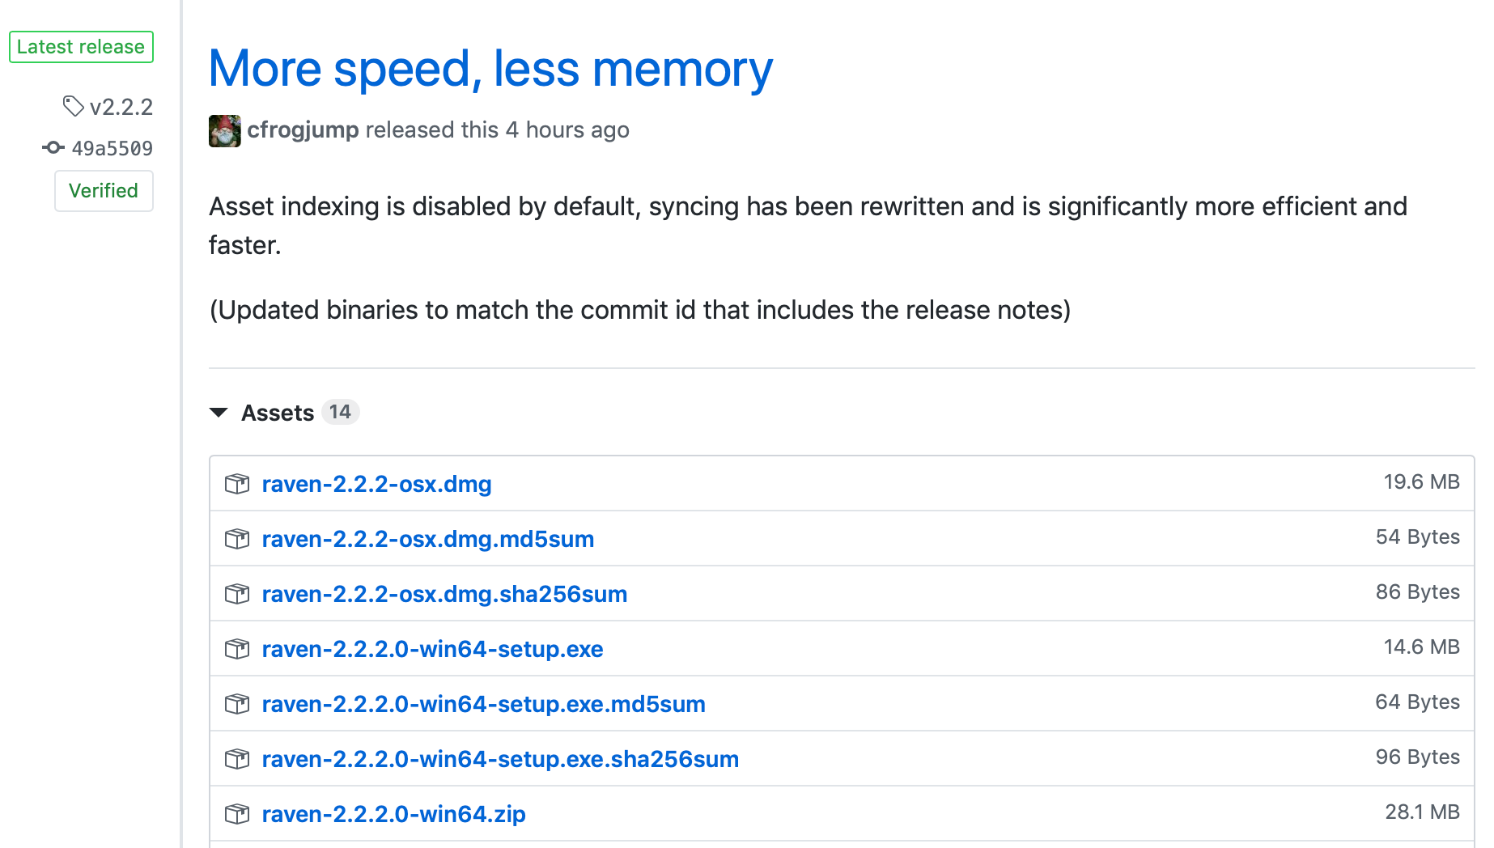Viewport: 1494px width, 848px height.
Task: Open the Verified signature badge
Action: coord(104,191)
